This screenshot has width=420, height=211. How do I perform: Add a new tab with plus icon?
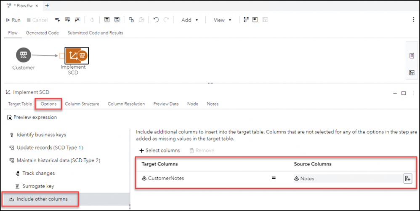[47, 5]
